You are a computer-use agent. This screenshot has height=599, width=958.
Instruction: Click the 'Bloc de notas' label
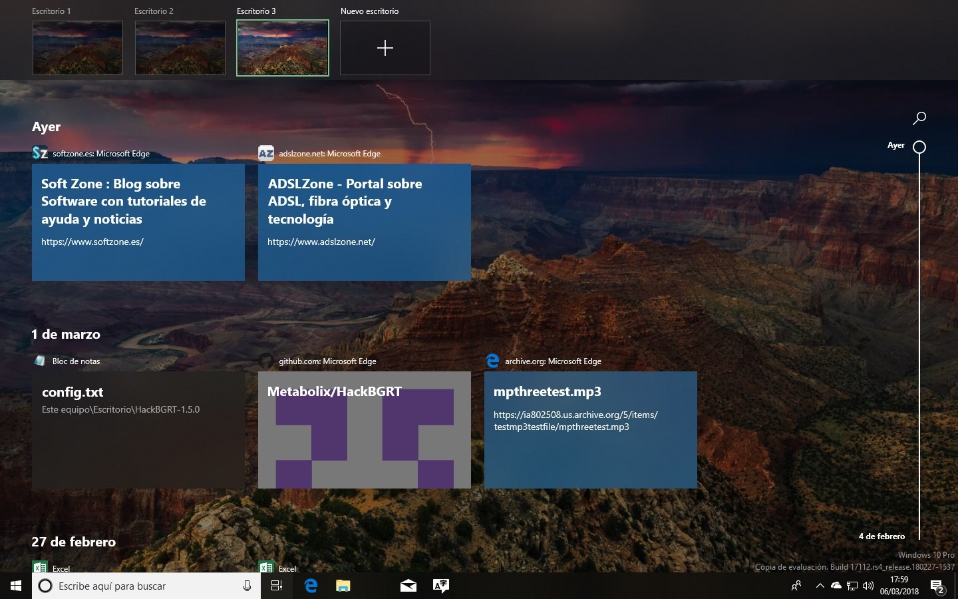coord(77,361)
